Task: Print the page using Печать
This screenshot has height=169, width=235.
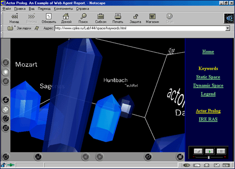Action: 118,18
